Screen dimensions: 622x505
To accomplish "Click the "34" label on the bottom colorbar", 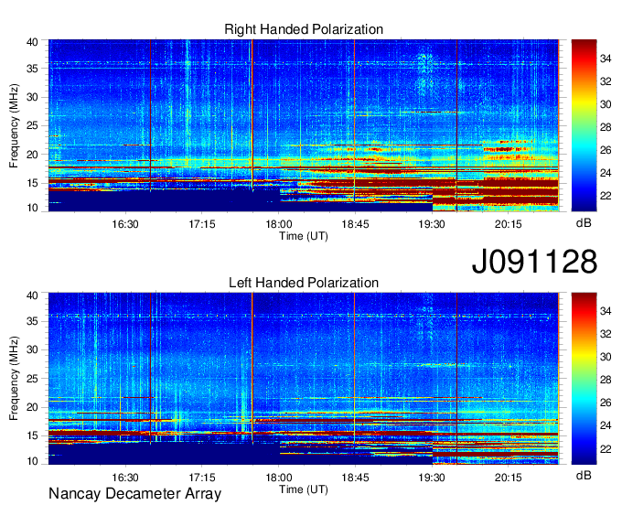I will click(x=606, y=311).
